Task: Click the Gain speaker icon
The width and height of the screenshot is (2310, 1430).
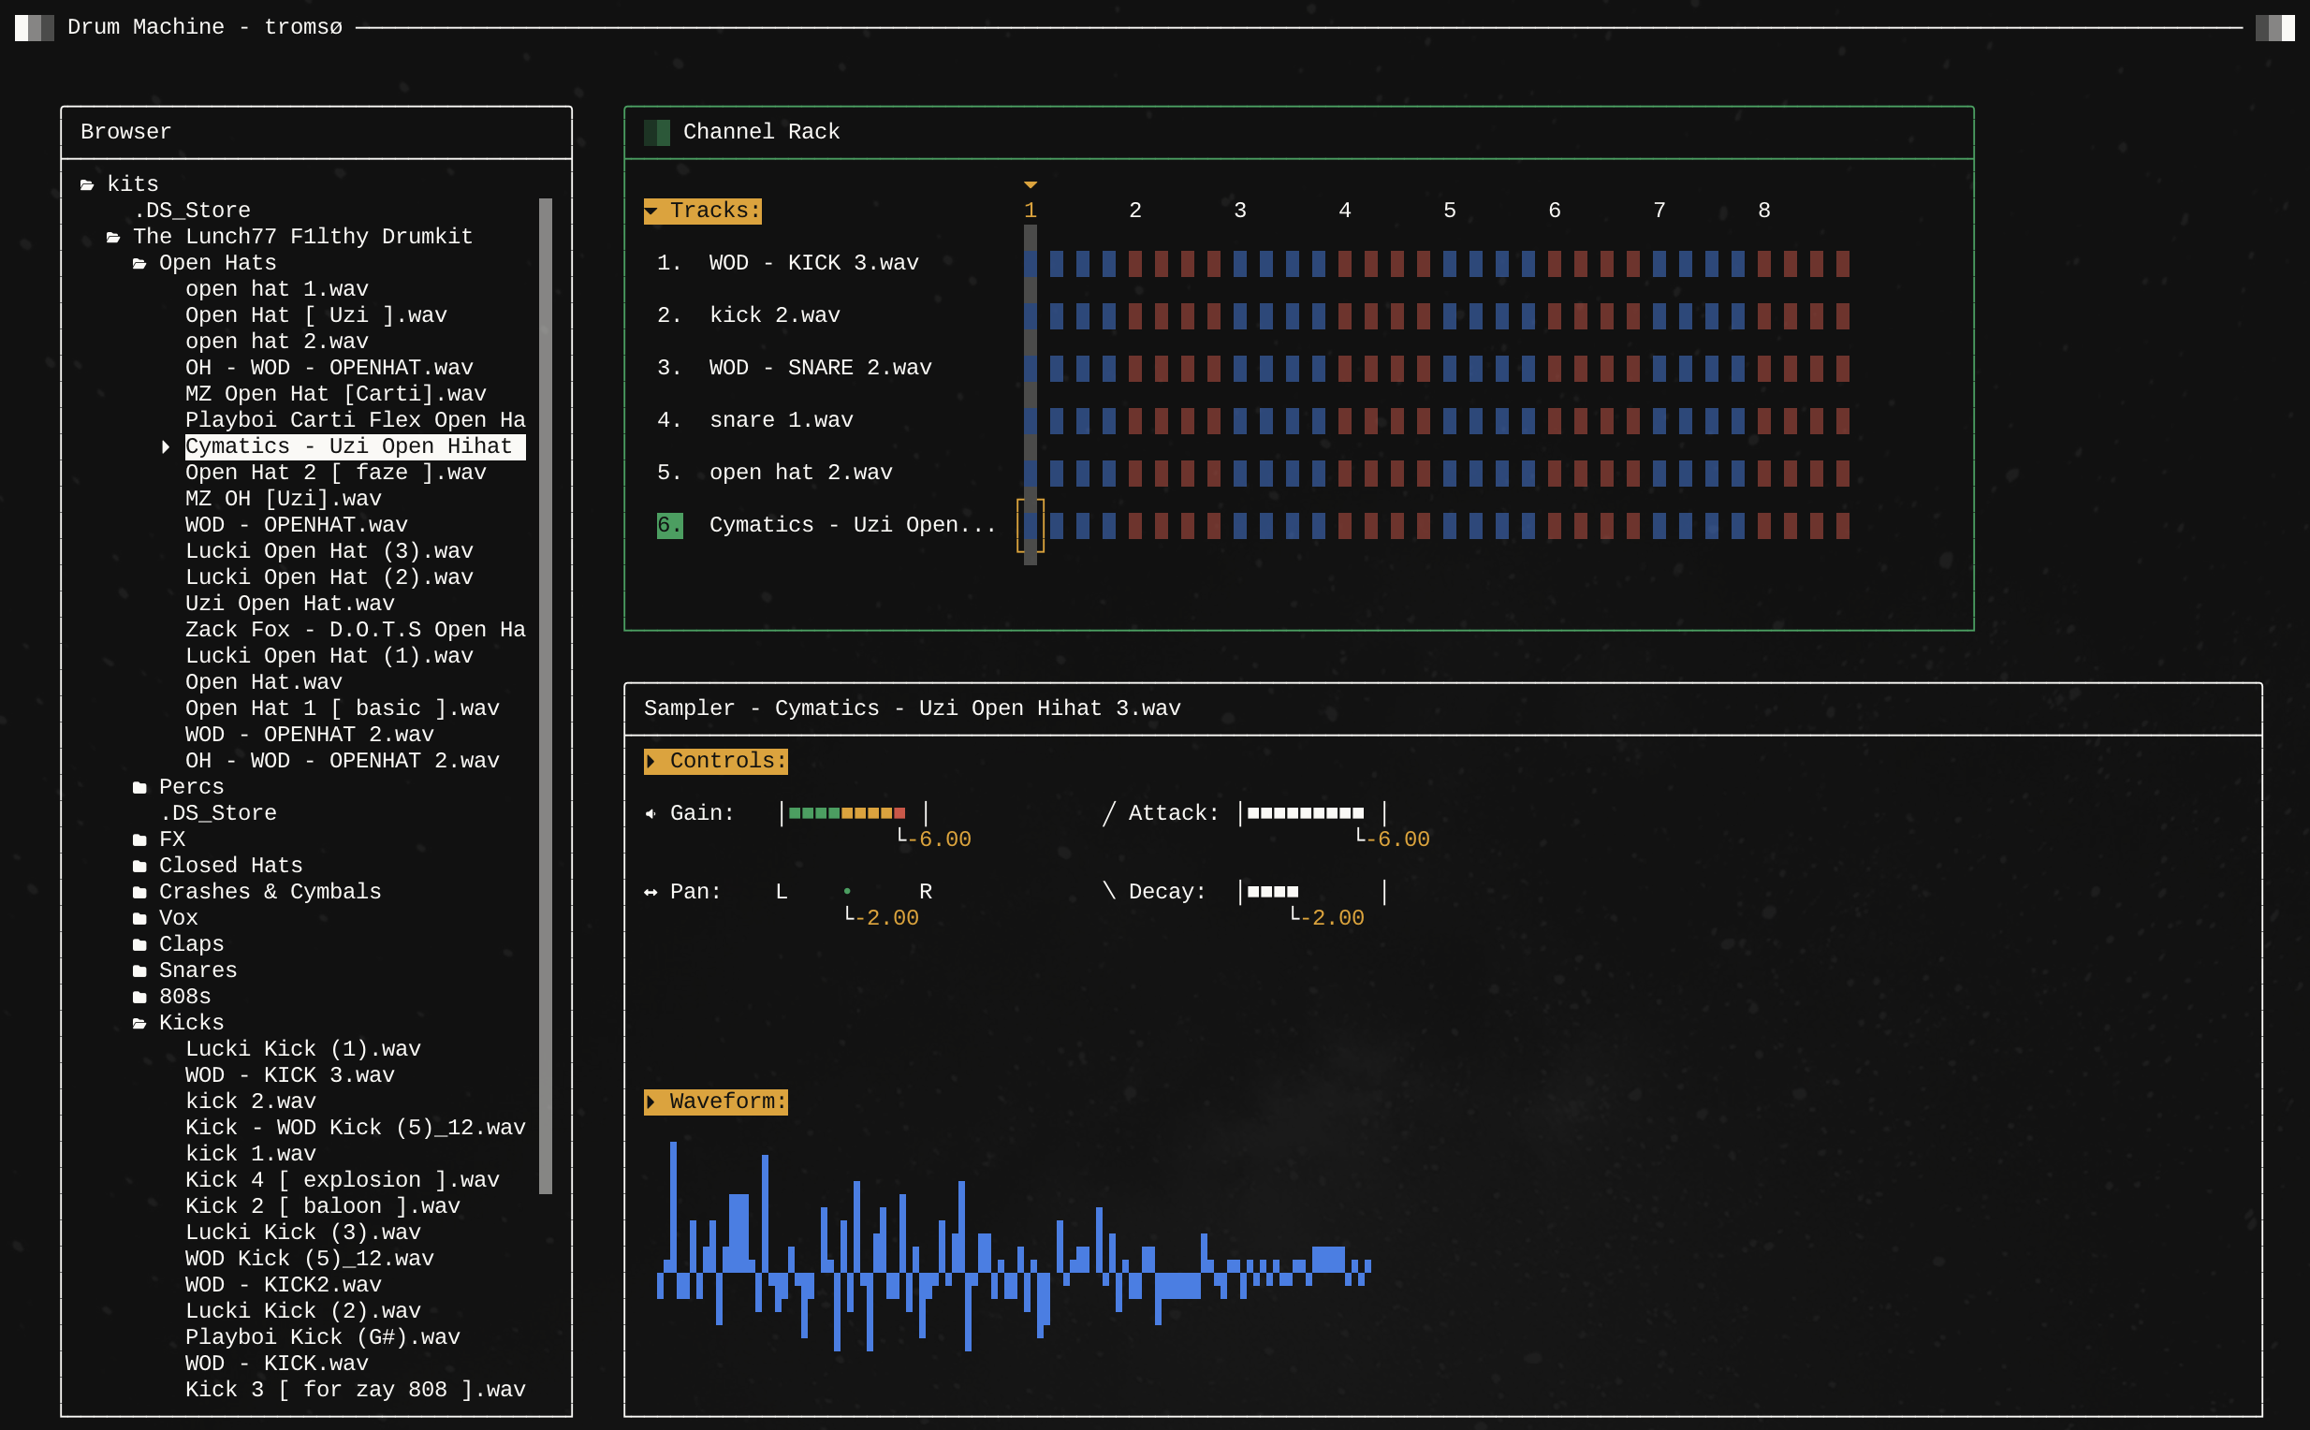Action: pyautogui.click(x=651, y=813)
